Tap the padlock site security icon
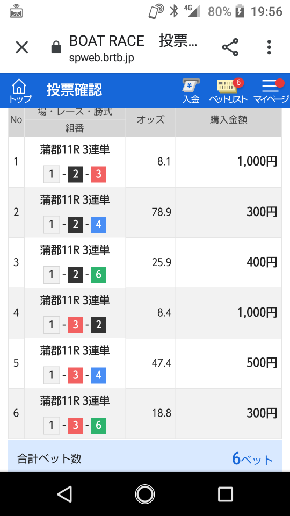Image resolution: width=290 pixels, height=516 pixels. (x=56, y=47)
